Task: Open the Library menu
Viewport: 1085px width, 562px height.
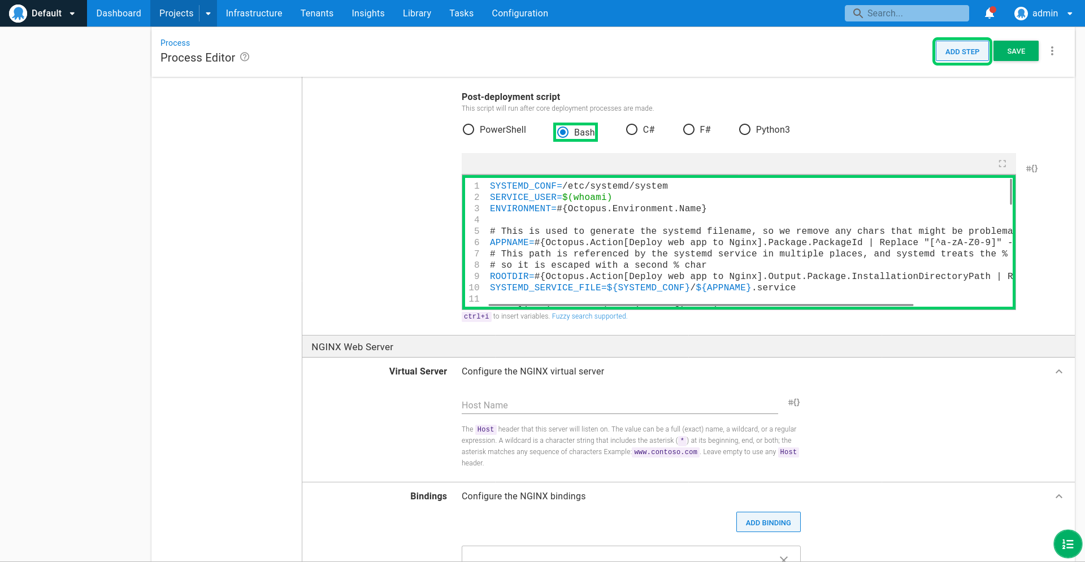Action: click(x=417, y=13)
